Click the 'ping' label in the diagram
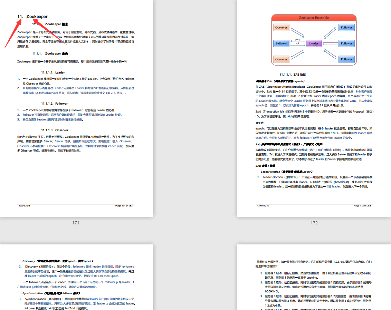The height and width of the screenshot is (310, 391). coord(297,39)
